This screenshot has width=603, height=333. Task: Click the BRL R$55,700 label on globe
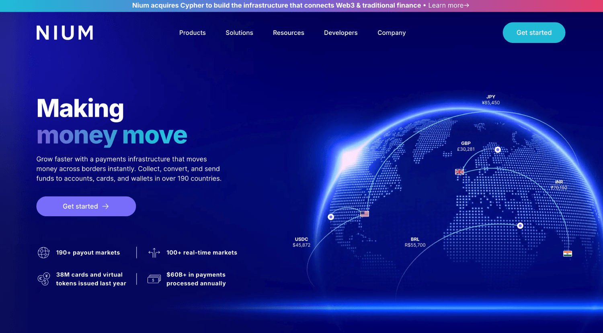pos(415,242)
